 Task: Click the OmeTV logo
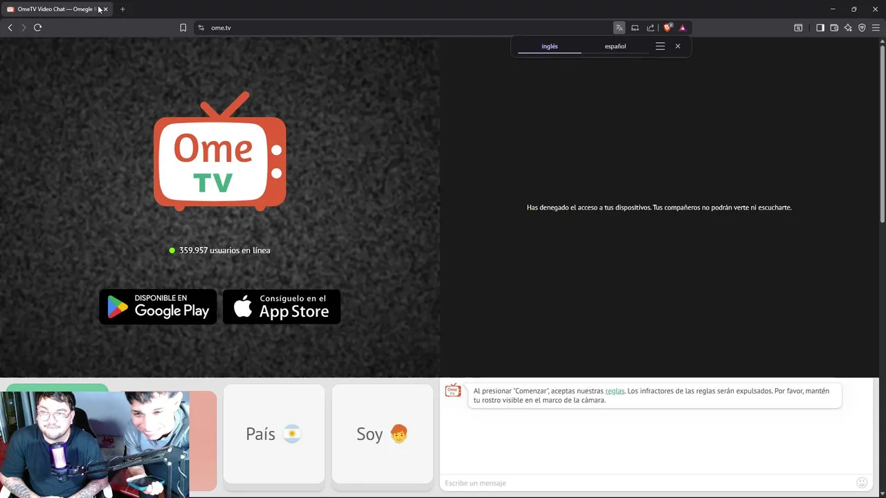coord(220,151)
